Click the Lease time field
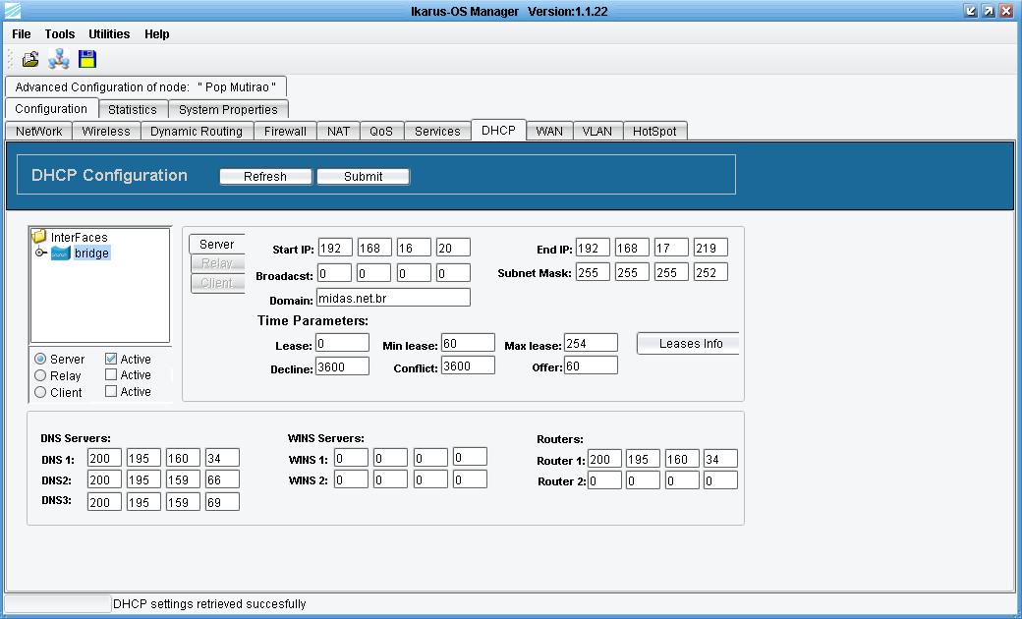 tap(342, 343)
